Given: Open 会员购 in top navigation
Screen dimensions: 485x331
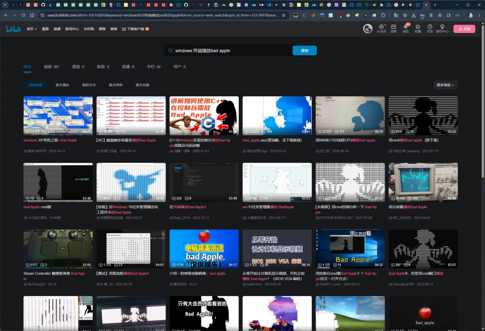Looking at the screenshot, I should click(89, 29).
